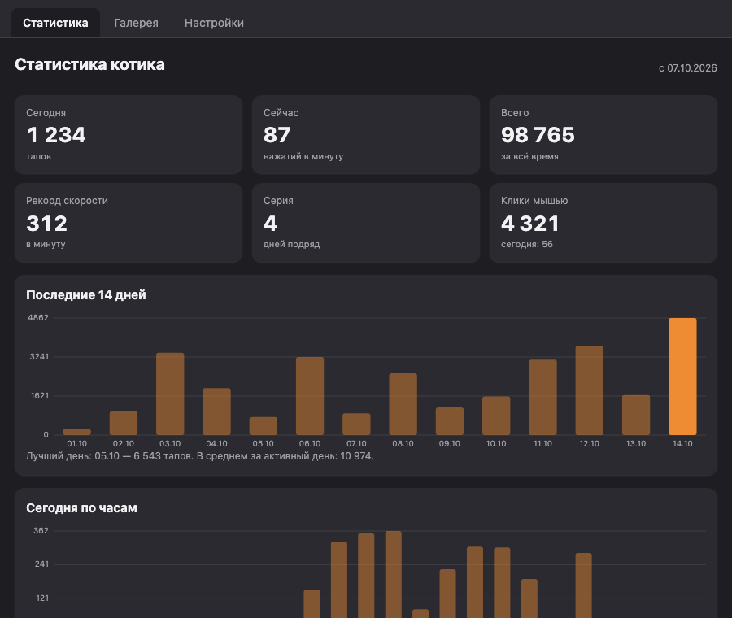This screenshot has height=618, width=732.
Task: Select the Рекорд скорости card
Action: tap(129, 223)
